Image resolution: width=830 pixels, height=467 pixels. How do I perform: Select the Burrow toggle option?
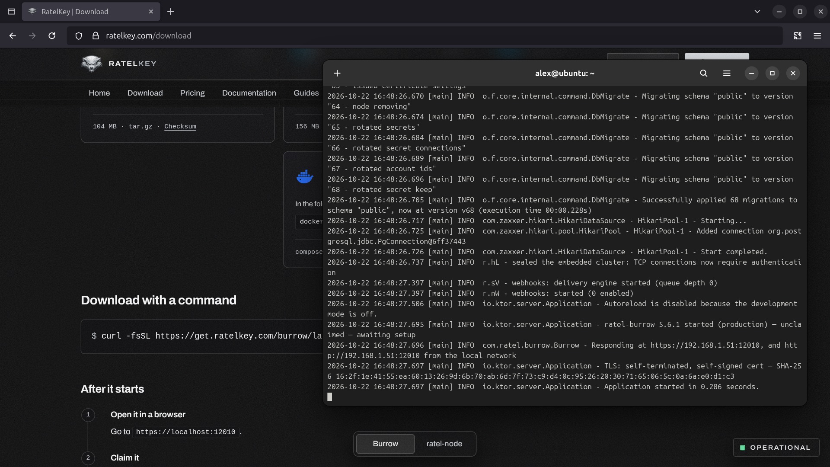(x=385, y=444)
